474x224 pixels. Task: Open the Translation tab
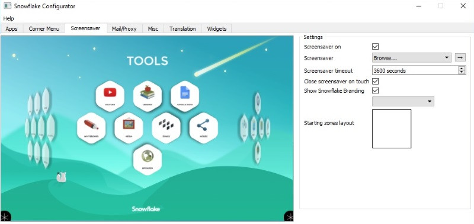point(182,29)
